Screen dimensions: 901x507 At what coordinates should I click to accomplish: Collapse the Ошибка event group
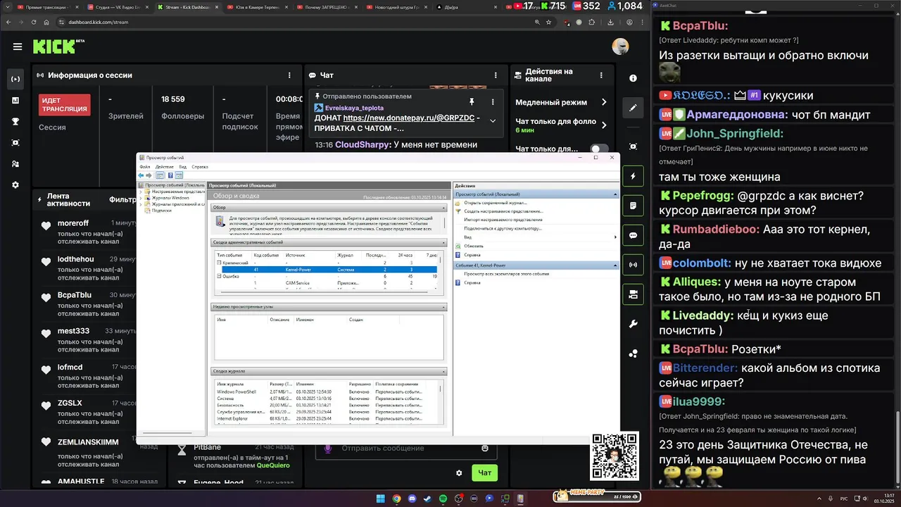(219, 276)
